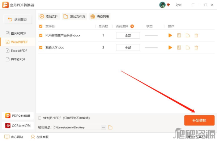The height and width of the screenshot is (141, 217).
Task: Click the 状态 column header
Action: [x=149, y=26]
